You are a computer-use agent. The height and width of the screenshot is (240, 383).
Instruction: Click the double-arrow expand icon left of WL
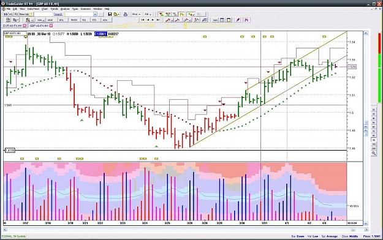point(6,14)
